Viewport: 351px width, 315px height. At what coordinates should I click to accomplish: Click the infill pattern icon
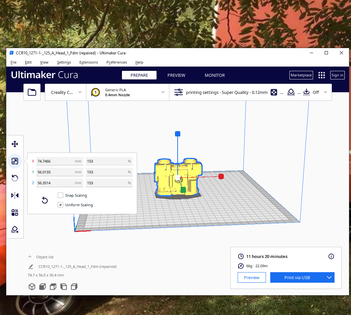274,92
